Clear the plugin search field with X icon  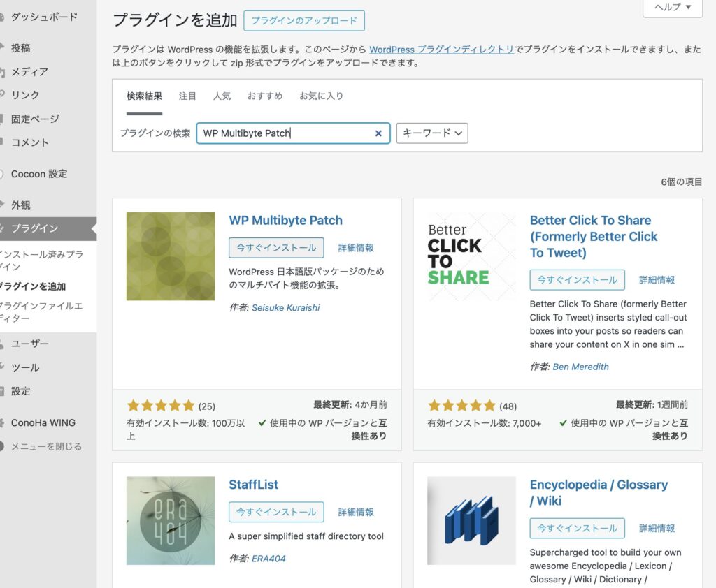pyautogui.click(x=378, y=133)
